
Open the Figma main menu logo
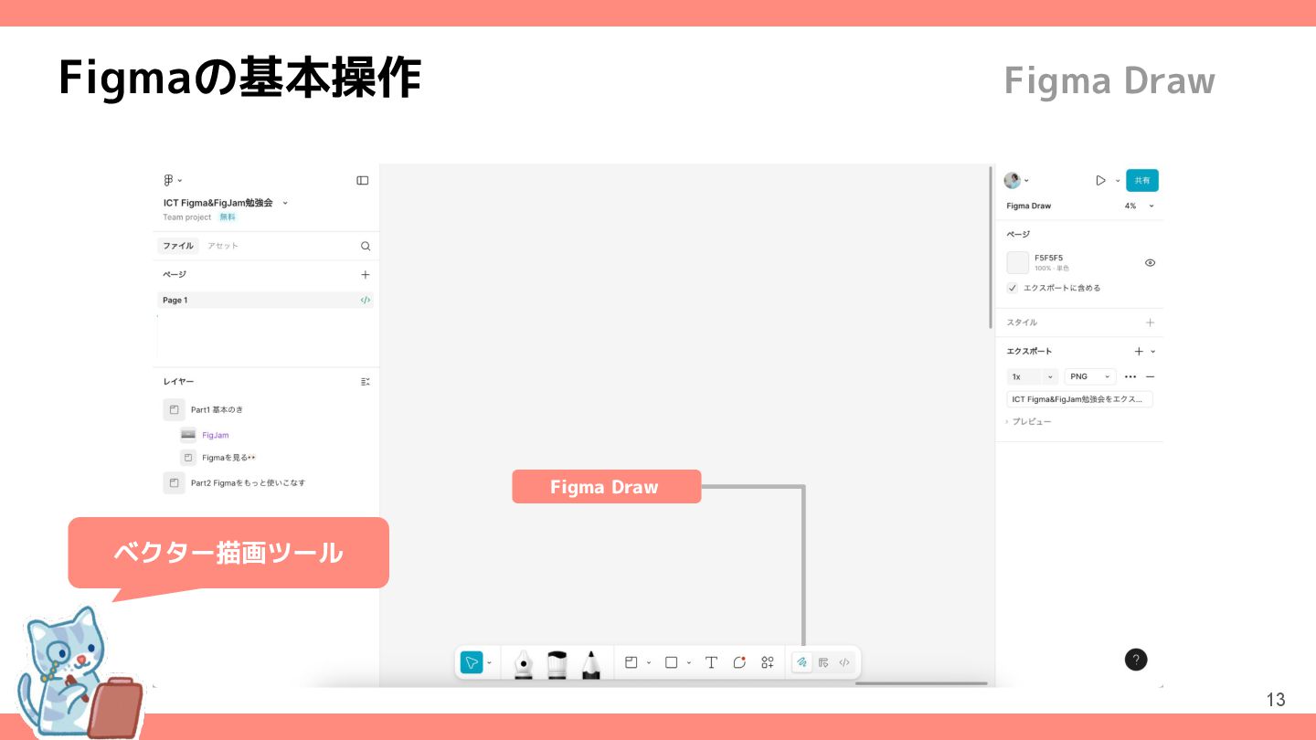tap(169, 180)
